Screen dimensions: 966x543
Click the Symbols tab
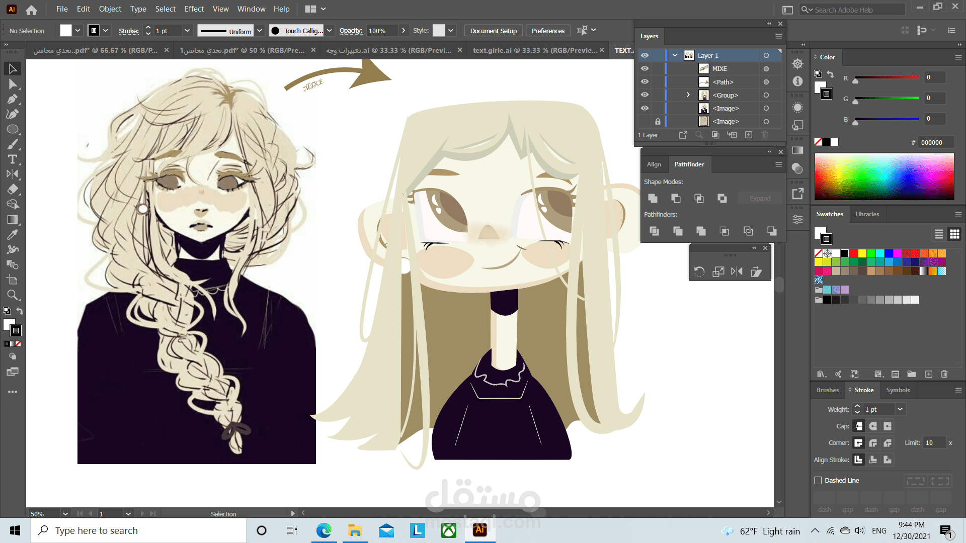pyautogui.click(x=898, y=390)
